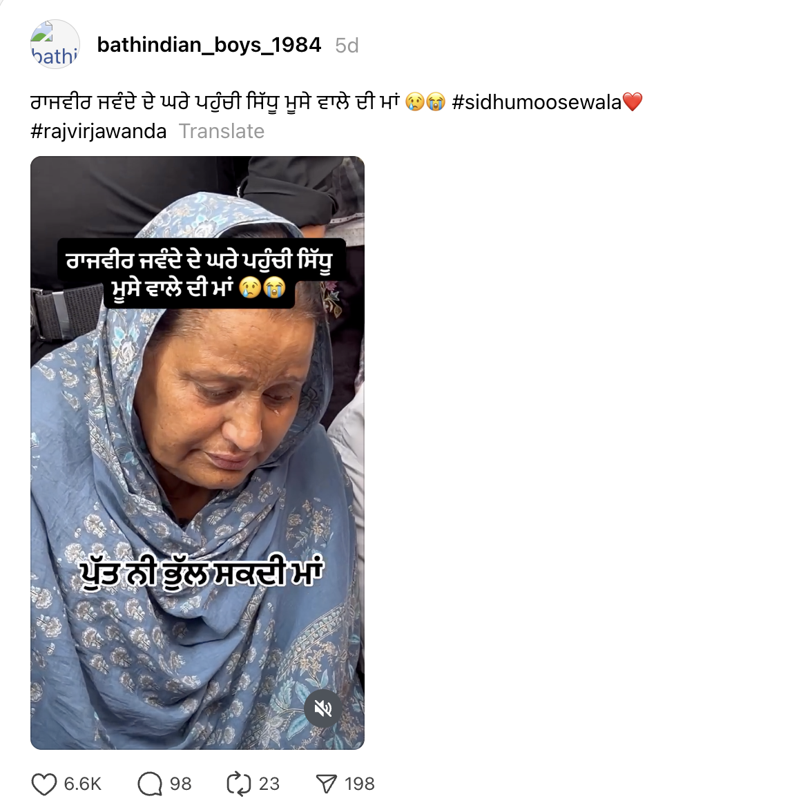Click the white bottom overlay text in video
The width and height of the screenshot is (790, 812).
(202, 572)
